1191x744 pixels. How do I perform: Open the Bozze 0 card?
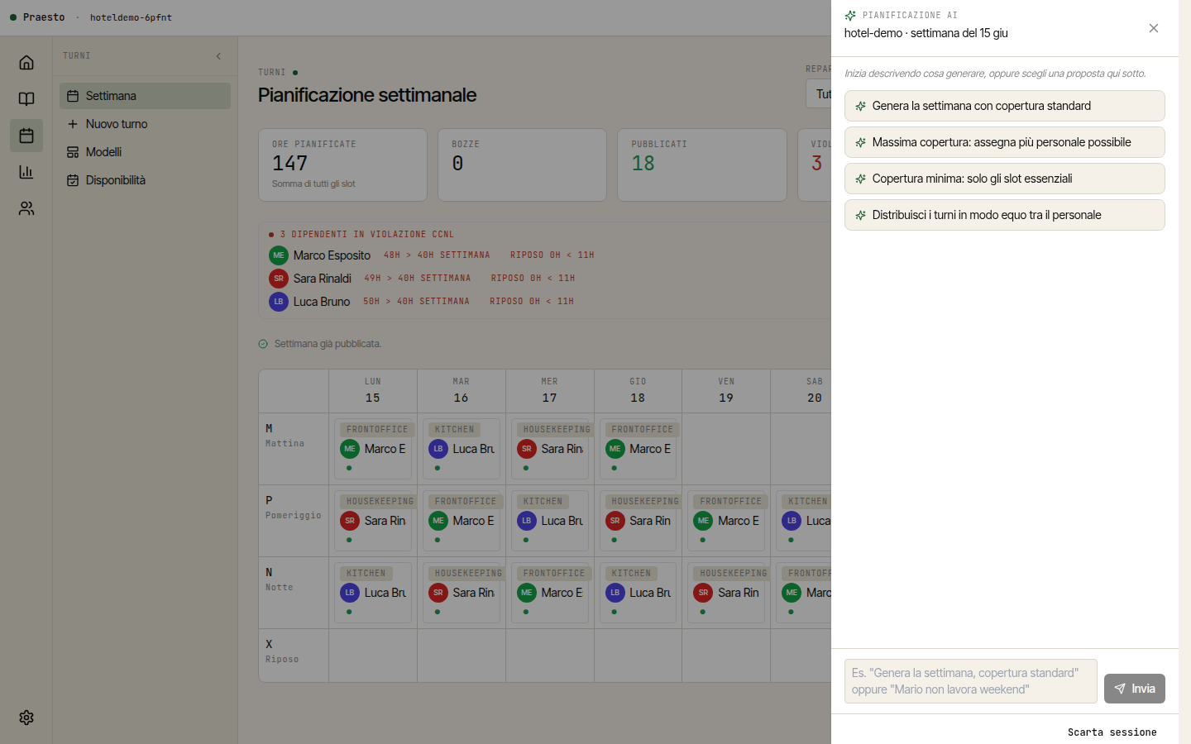522,165
